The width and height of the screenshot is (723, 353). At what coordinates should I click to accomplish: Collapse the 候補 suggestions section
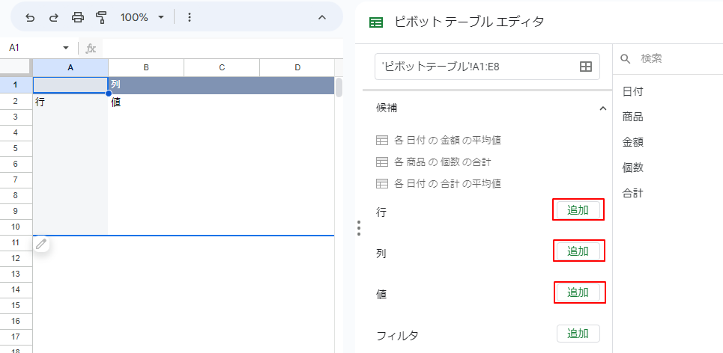(602, 108)
